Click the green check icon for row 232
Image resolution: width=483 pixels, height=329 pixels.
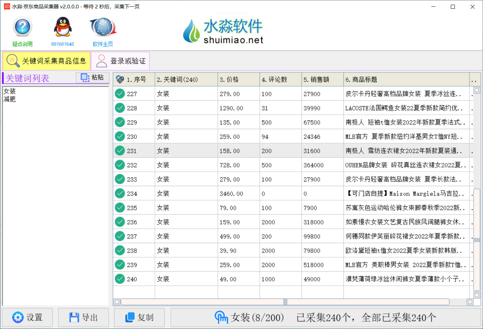pos(120,165)
